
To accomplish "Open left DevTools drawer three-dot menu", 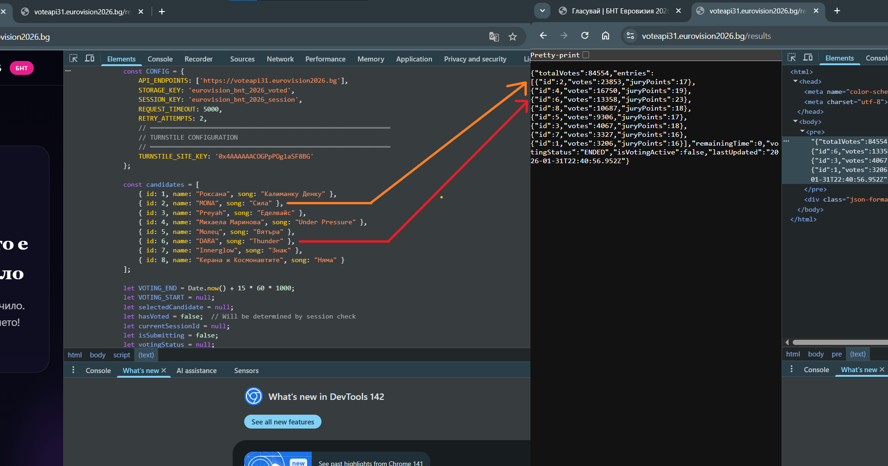I will point(73,370).
